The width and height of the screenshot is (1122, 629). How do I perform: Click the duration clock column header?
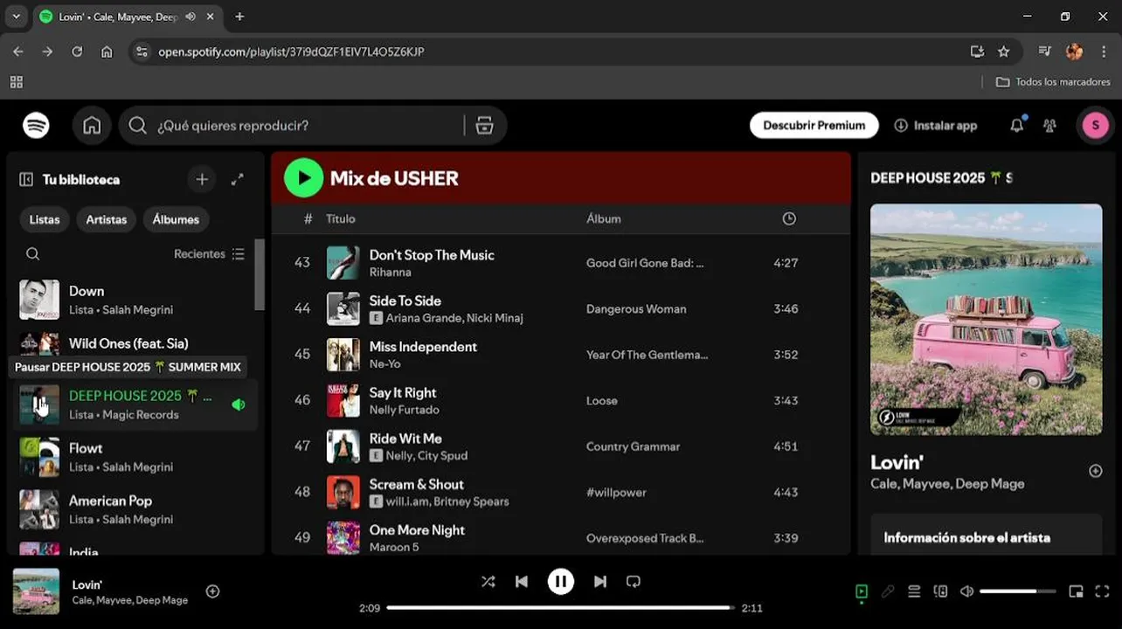tap(789, 218)
